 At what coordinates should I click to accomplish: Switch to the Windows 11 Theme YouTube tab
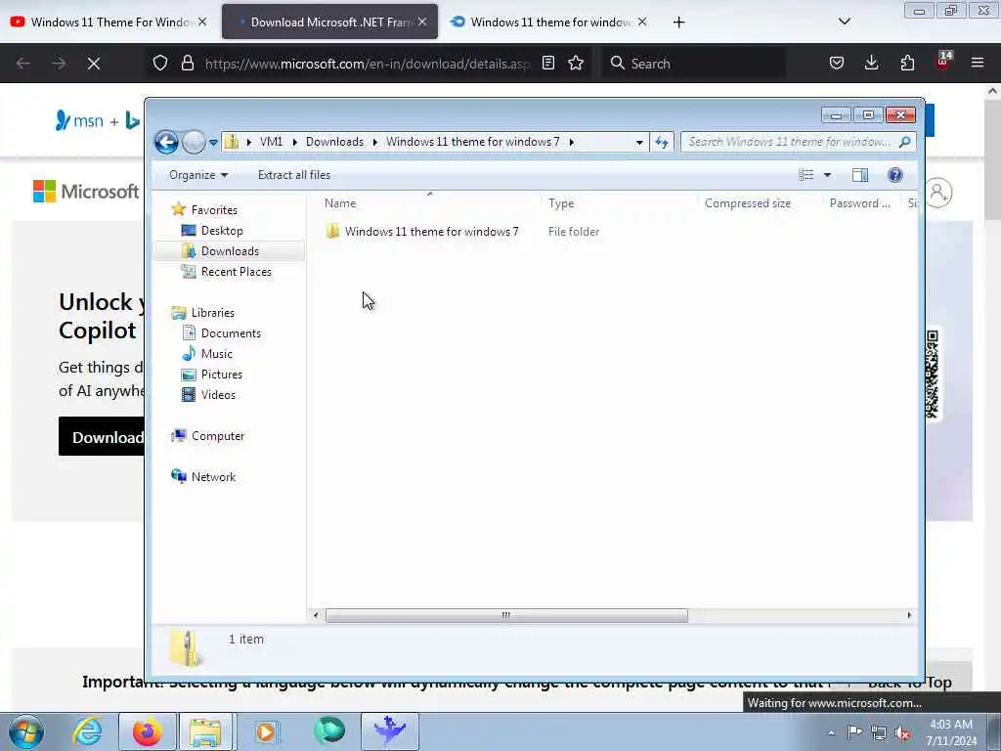coord(108,22)
